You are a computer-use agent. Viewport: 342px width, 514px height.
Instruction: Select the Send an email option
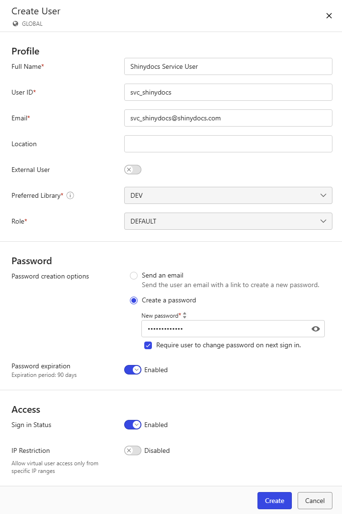[x=134, y=276]
